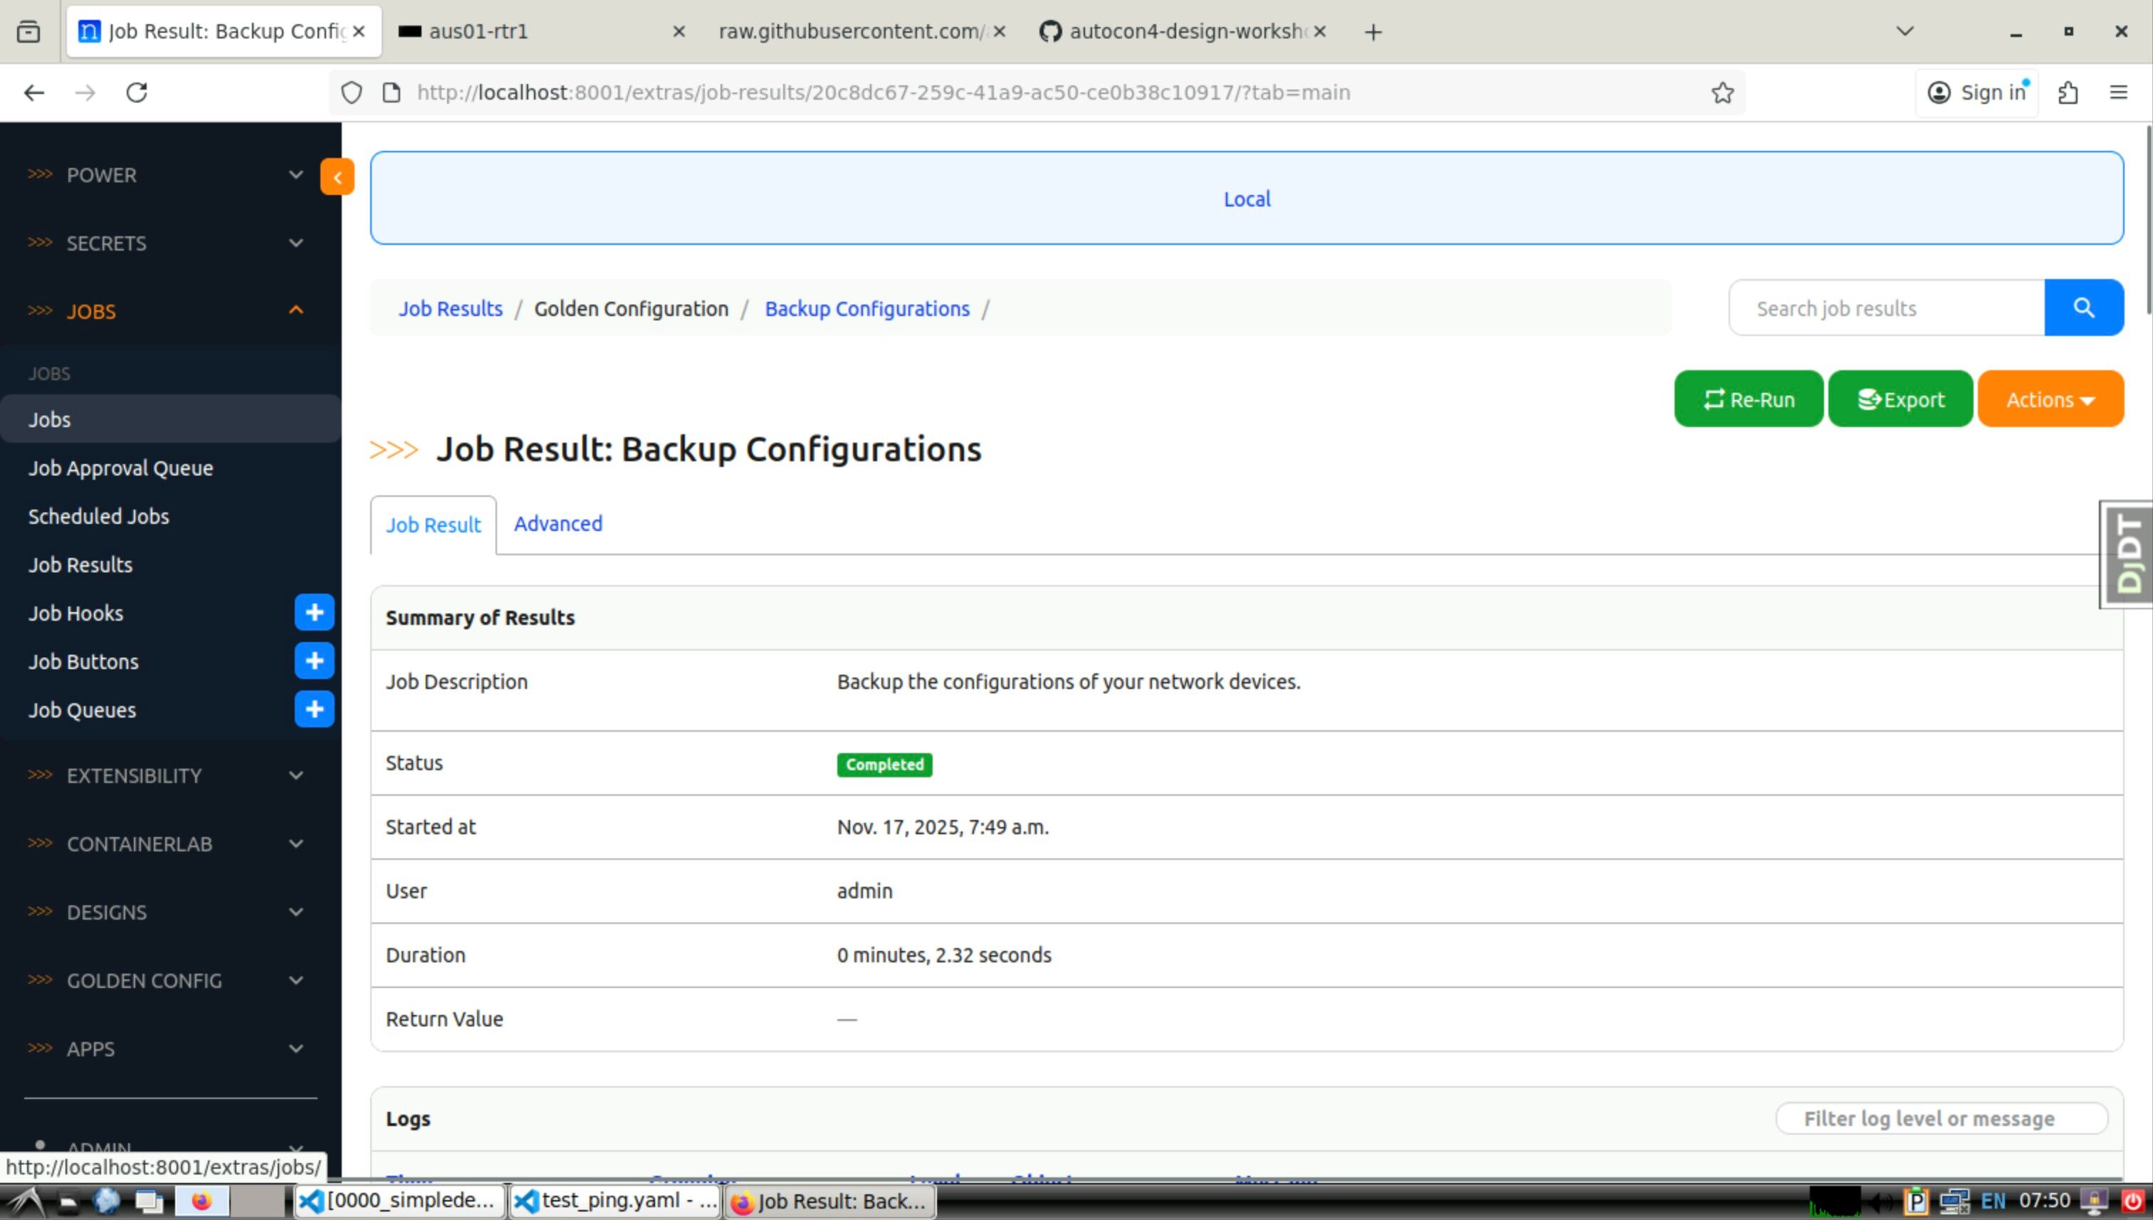
Task: Open the Backup Configurations breadcrumb link
Action: click(866, 308)
